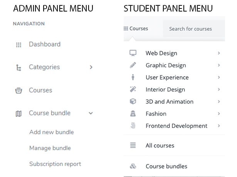The image size is (237, 177).
Task: Select Manage bundle in the submenu
Action: coord(50,148)
